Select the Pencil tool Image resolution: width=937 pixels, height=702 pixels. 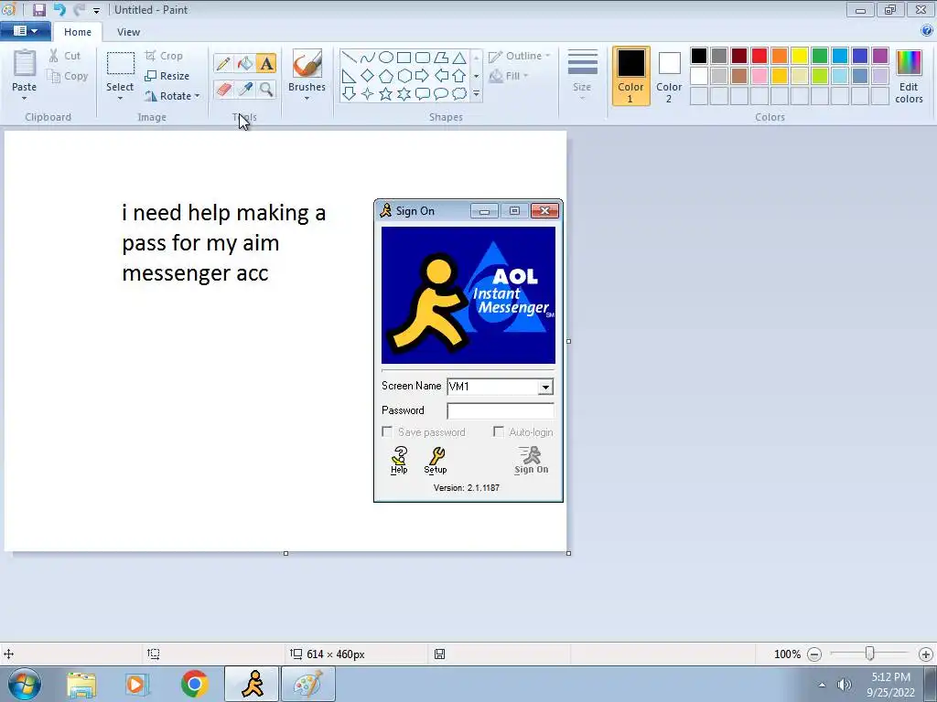tap(223, 63)
